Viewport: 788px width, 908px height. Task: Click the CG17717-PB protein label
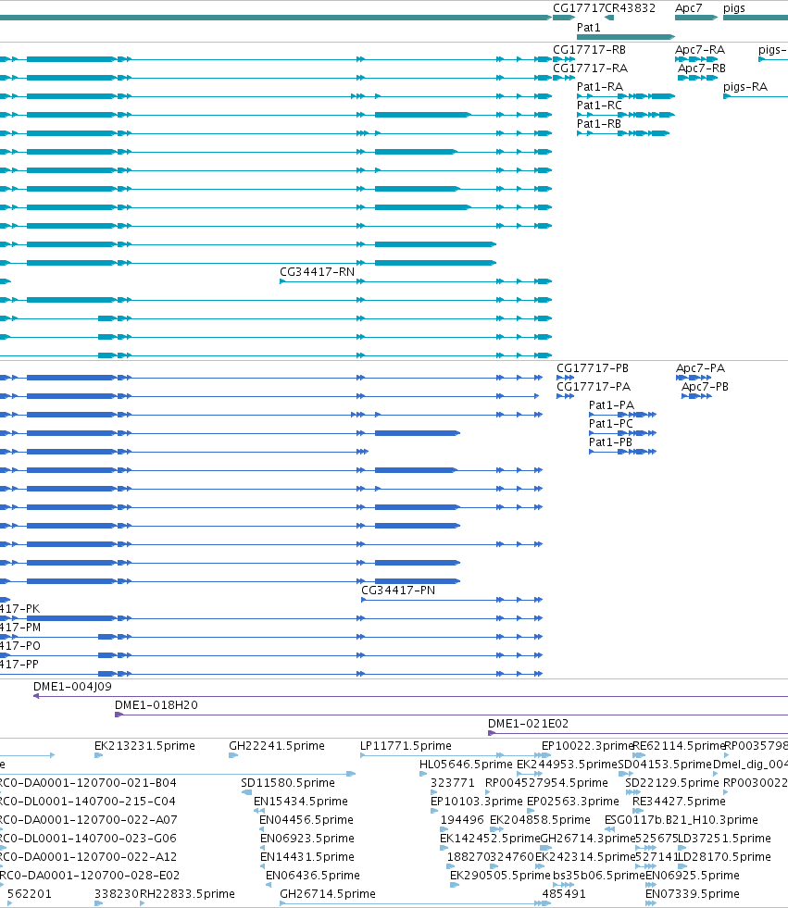593,368
